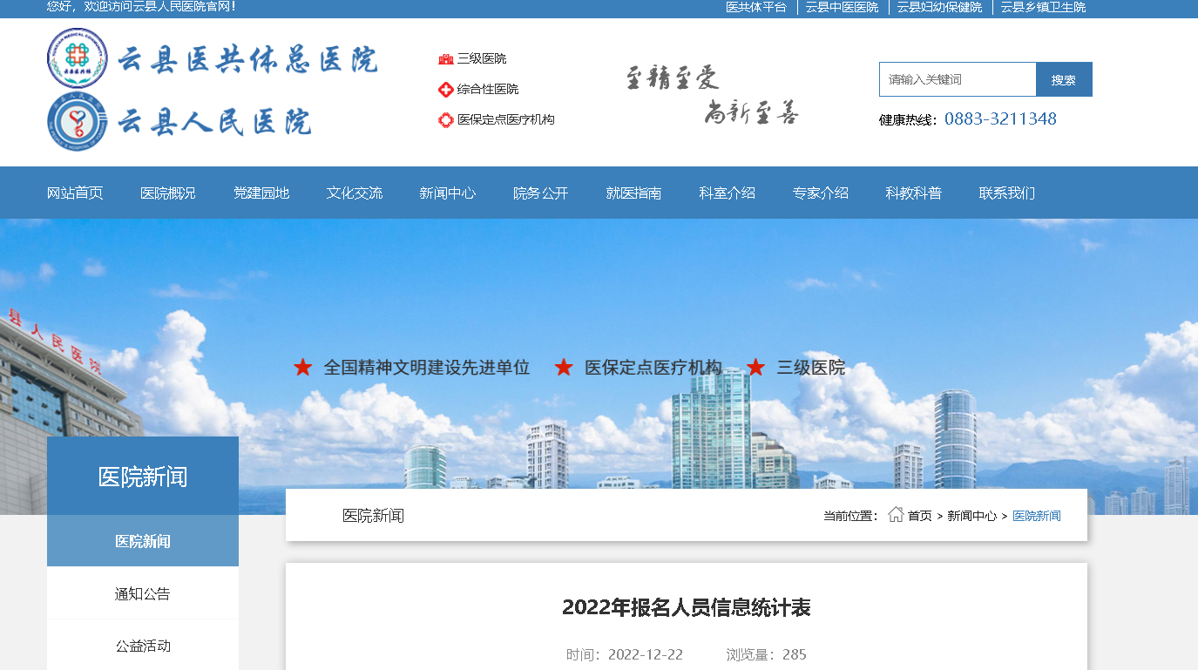Click the 云县医共体总医院 title text
The image size is (1198, 670).
[248, 59]
